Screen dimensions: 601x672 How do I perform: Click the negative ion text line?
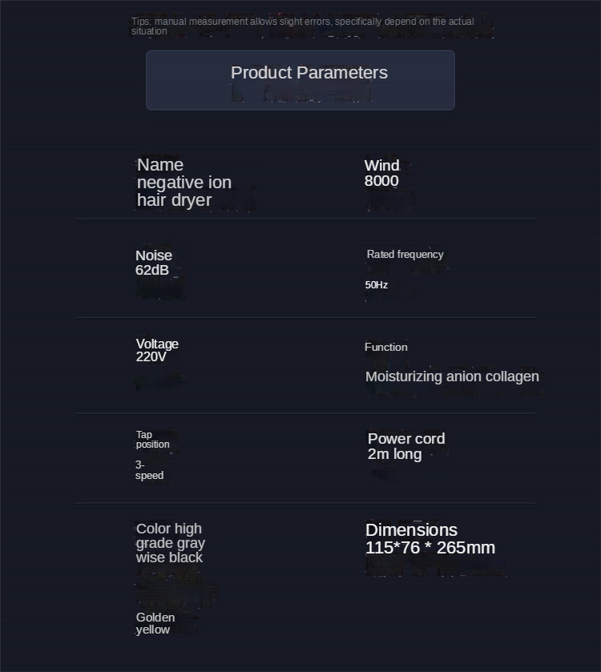(x=184, y=183)
